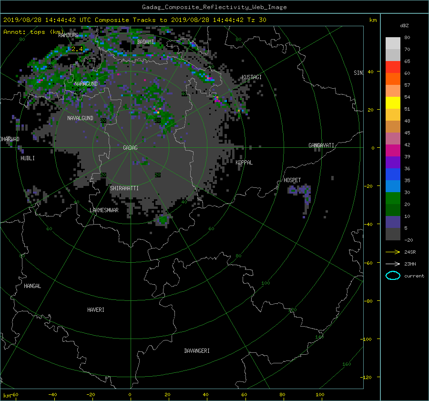Click the dark gray -20 dBZ swatch
This screenshot has width=429, height=401.
pyautogui.click(x=393, y=234)
